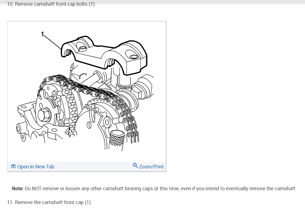Click the hex bolt on left sprocket
The height and width of the screenshot is (209, 305).
coord(44,115)
